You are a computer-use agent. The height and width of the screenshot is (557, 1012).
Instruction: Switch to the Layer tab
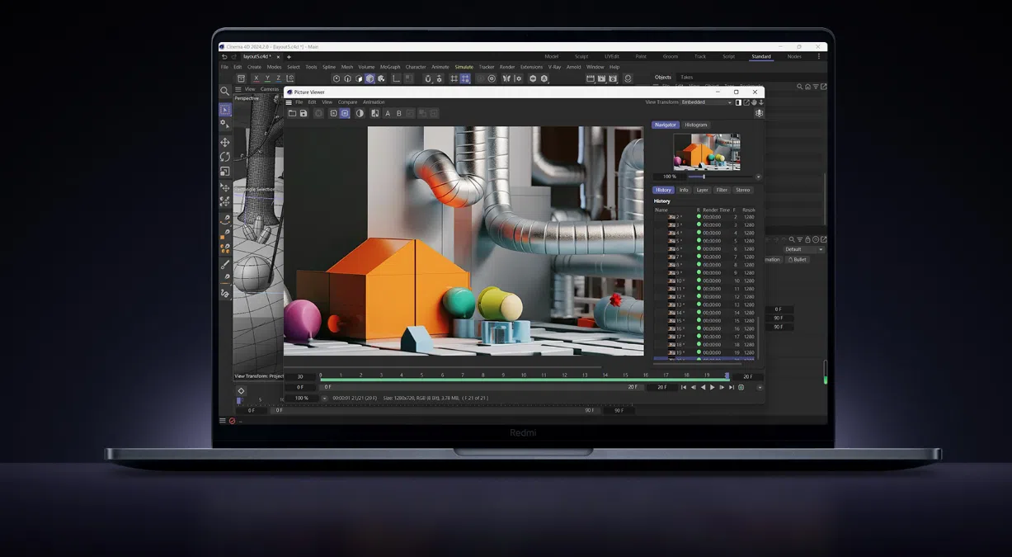click(702, 190)
